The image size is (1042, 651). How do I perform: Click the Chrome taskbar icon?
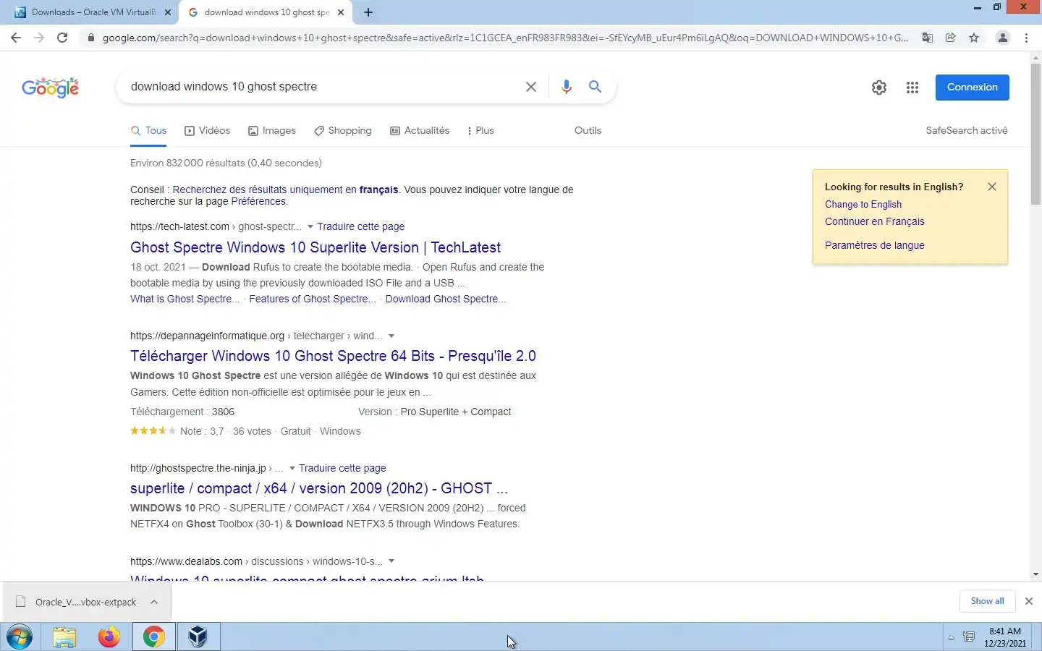click(x=153, y=637)
